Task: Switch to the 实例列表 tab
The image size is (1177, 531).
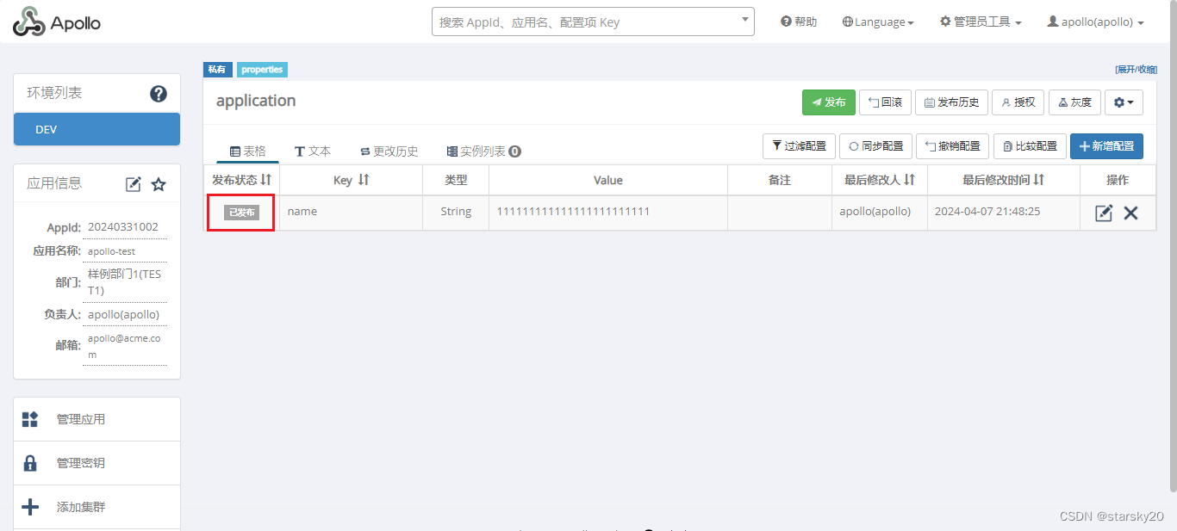Action: [482, 150]
